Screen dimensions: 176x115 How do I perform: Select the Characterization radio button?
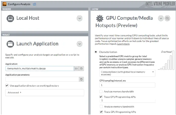[96, 52]
